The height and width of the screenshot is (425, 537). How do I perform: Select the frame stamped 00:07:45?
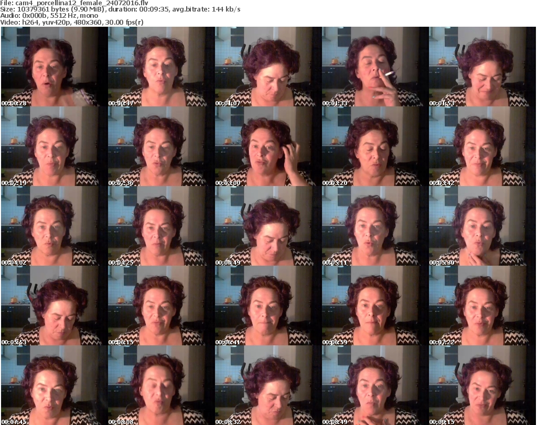click(x=54, y=386)
